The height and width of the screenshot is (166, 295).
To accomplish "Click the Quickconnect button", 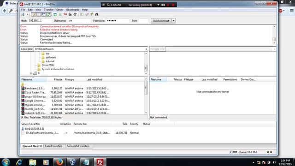I will click(161, 21).
